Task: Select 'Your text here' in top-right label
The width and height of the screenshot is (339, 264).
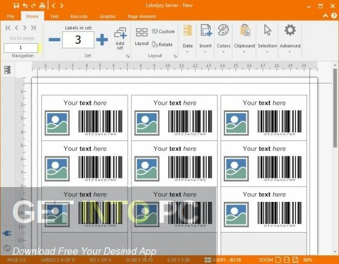Action: point(264,103)
